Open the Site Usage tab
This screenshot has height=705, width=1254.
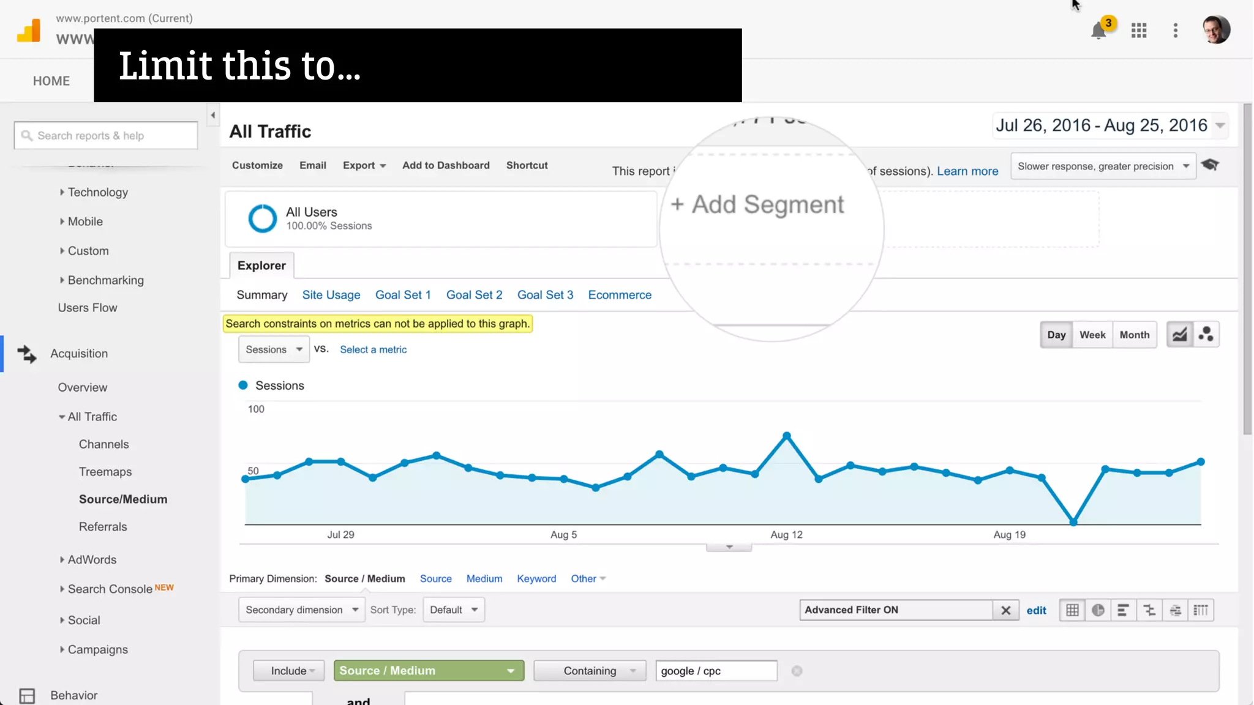(x=331, y=295)
